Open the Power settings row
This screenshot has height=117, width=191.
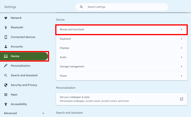click(122, 76)
